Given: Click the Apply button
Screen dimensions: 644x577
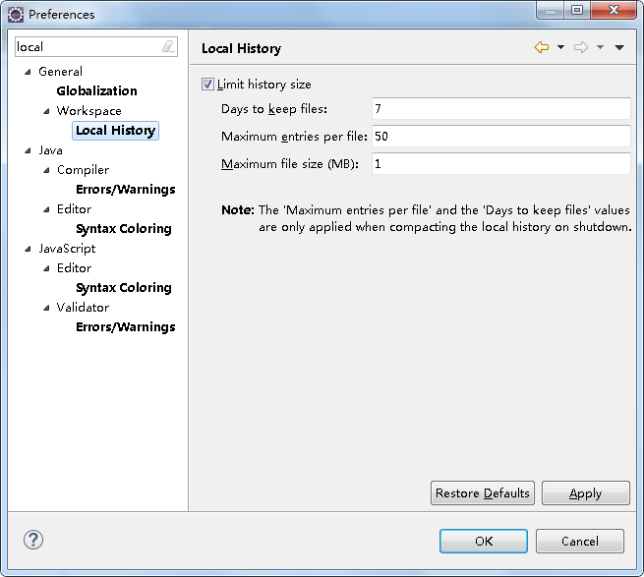Looking at the screenshot, I should 586,492.
